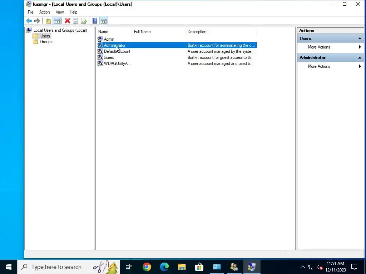This screenshot has height=274, width=366.
Task: Launch Google Chrome from the taskbar
Action: [147, 267]
